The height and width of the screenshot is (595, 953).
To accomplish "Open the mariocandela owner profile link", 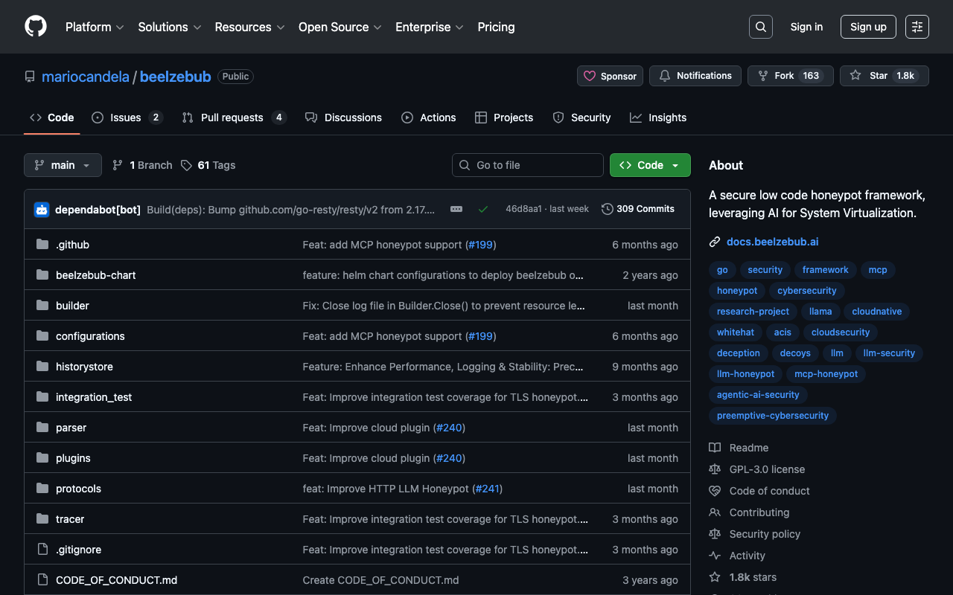I will coord(86,77).
